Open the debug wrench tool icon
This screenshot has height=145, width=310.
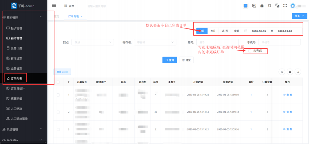[254, 6]
